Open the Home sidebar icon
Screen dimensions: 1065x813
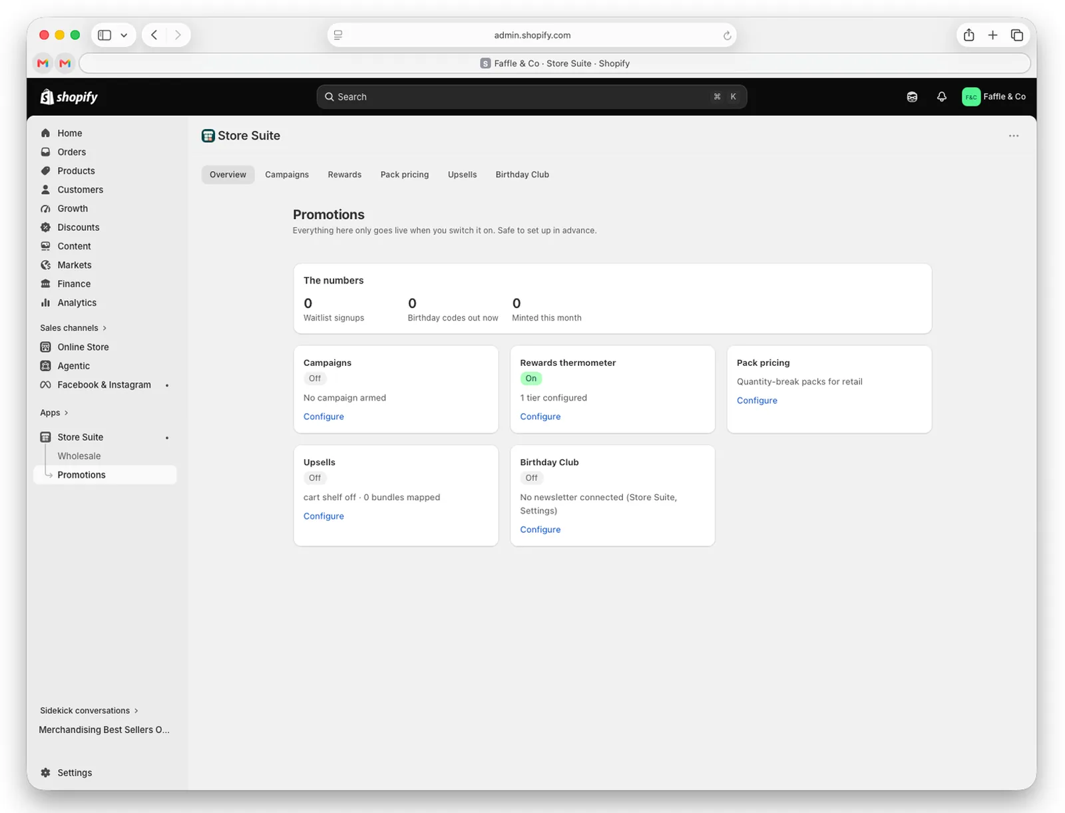[x=45, y=133]
